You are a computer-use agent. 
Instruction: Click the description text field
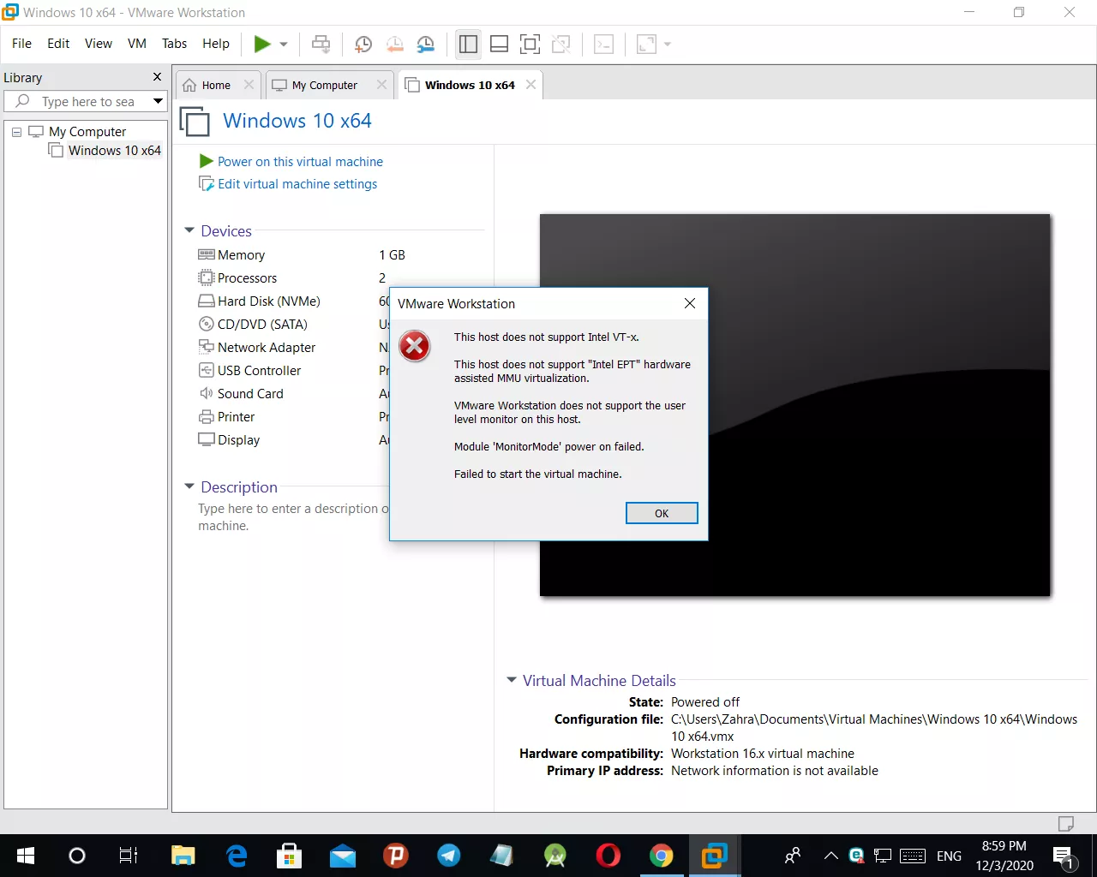tap(293, 517)
